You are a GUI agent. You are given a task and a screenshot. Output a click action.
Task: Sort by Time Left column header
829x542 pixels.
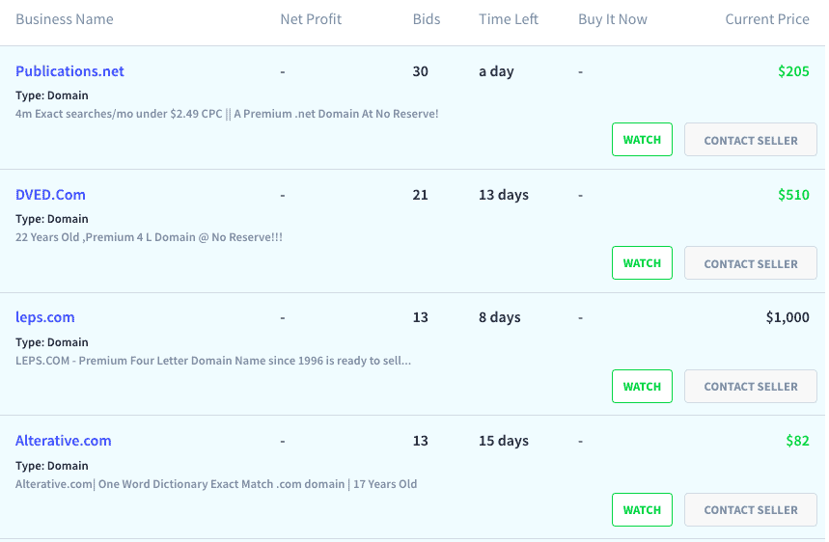508,19
